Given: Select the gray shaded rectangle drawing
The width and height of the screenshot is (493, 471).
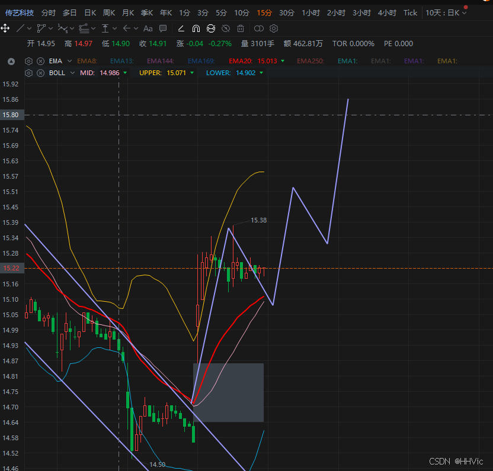Looking at the screenshot, I should [228, 392].
